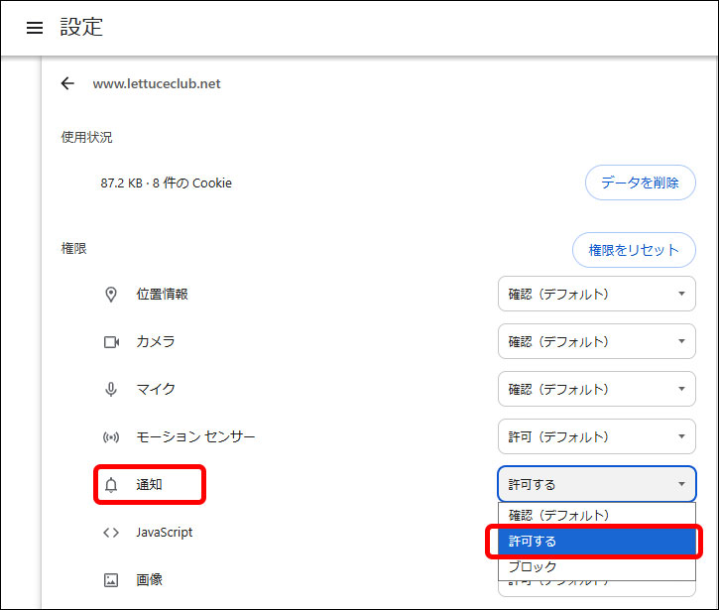Open the マイク permission dropdown
The height and width of the screenshot is (610, 719).
pos(597,389)
